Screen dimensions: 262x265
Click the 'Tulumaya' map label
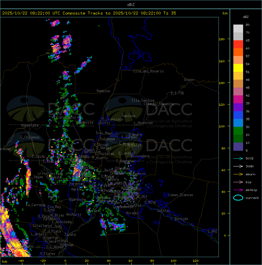pos(107,139)
